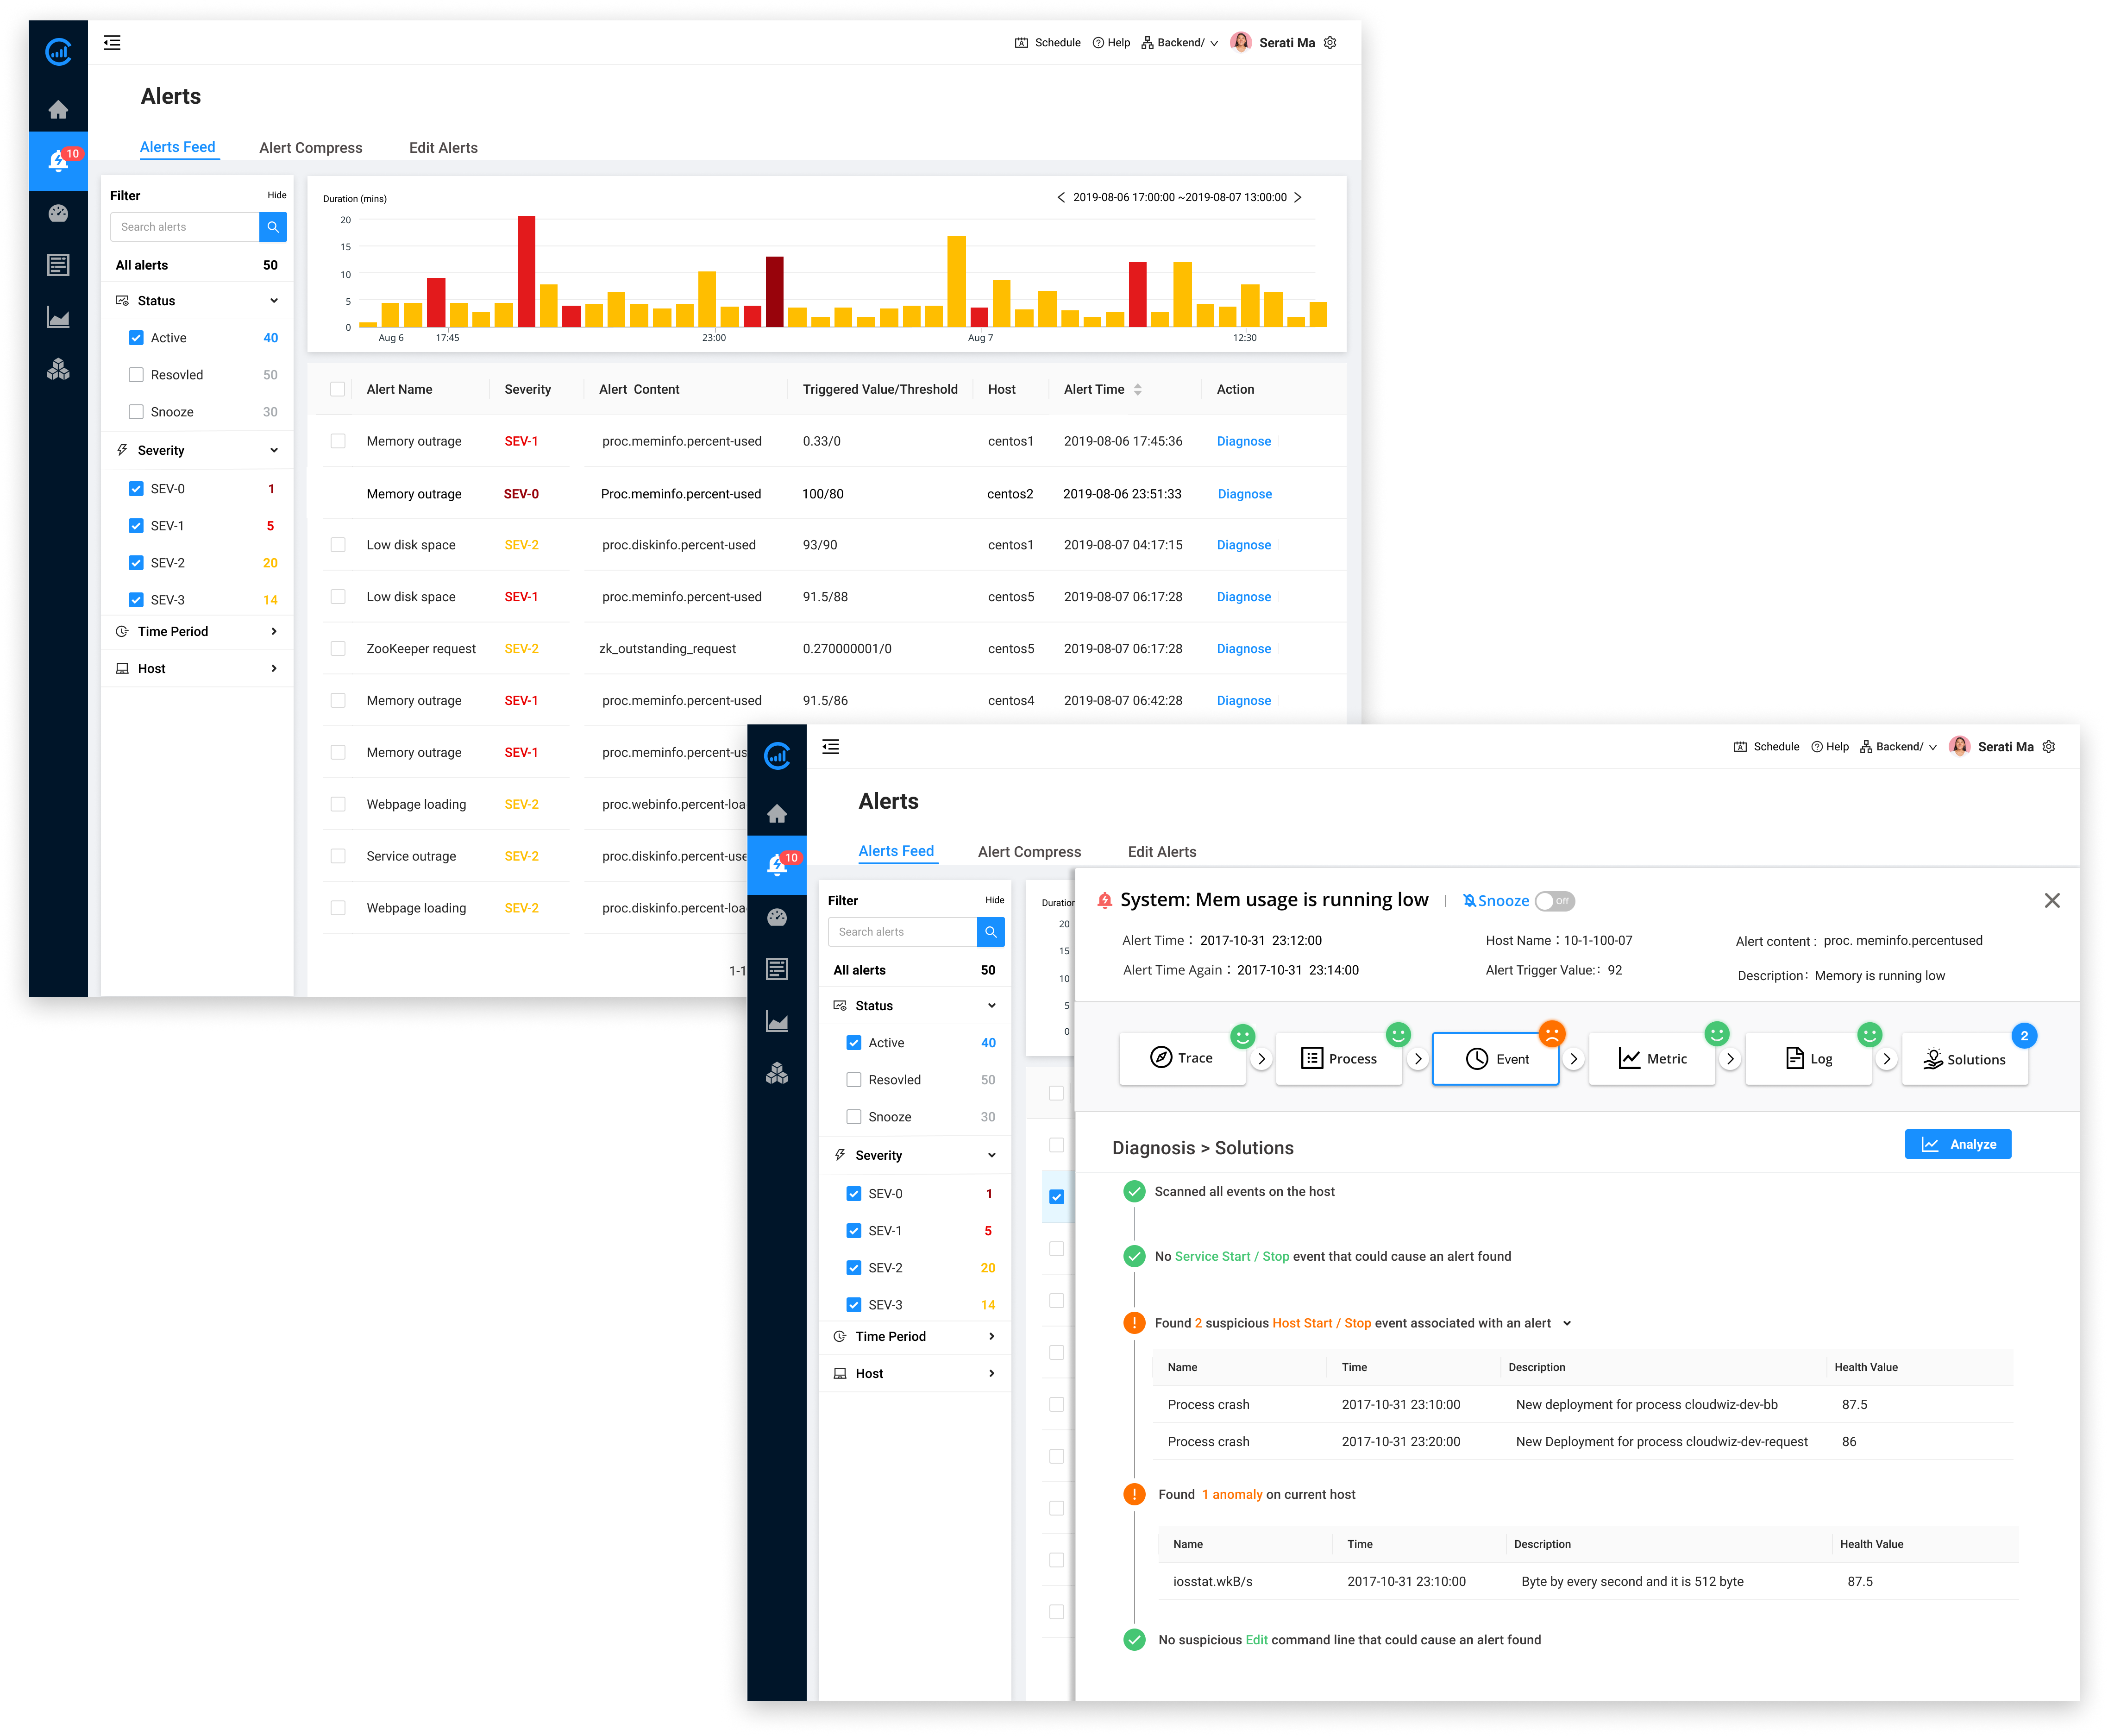Image resolution: width=2108 pixels, height=1736 pixels.
Task: Click the tallest red bar in chart
Action: click(526, 272)
